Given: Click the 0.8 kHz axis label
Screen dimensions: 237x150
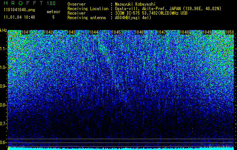Looking at the screenshot, I should pos(3,105).
